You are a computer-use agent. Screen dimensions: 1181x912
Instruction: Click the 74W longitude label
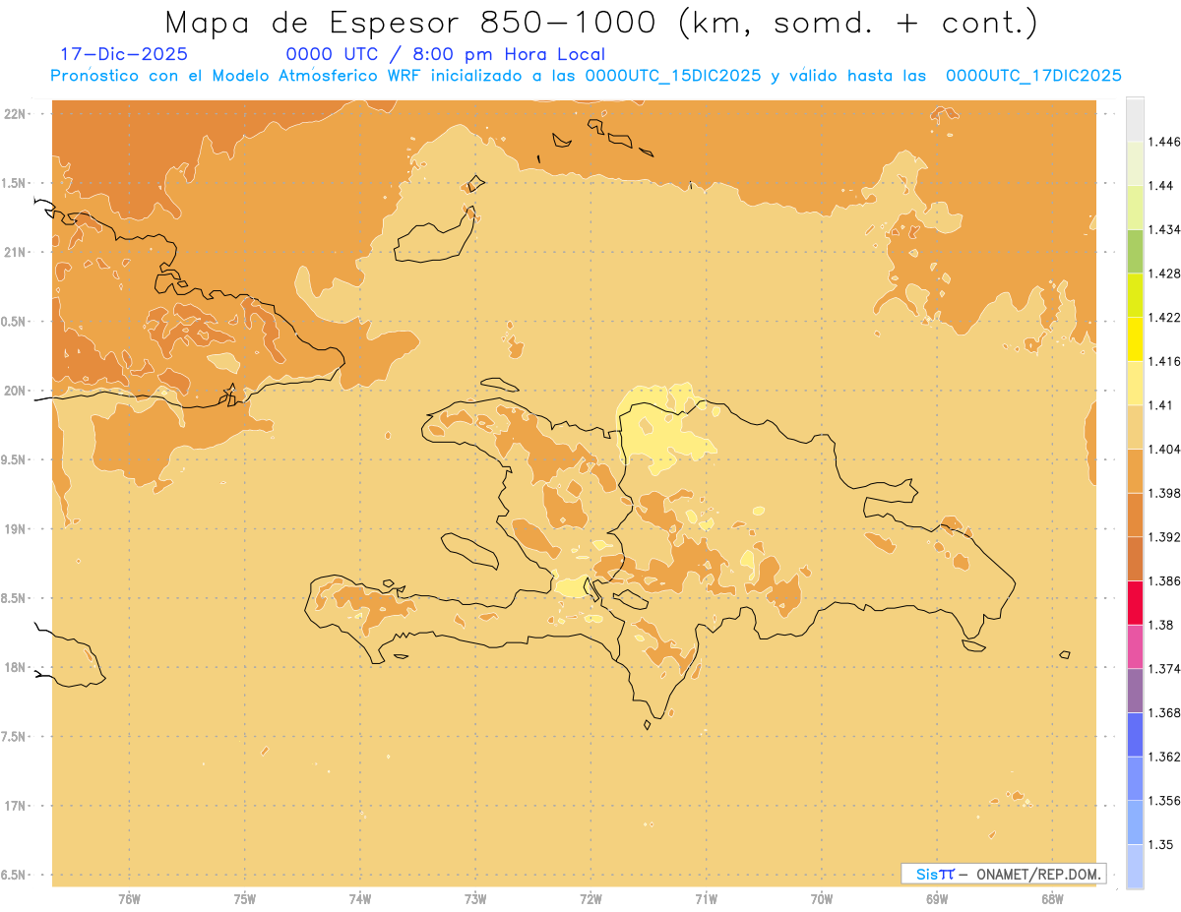click(x=360, y=900)
